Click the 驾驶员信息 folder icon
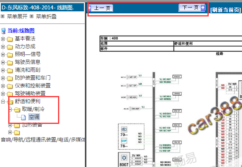This screenshot has height=167, width=242. (x=10, y=63)
